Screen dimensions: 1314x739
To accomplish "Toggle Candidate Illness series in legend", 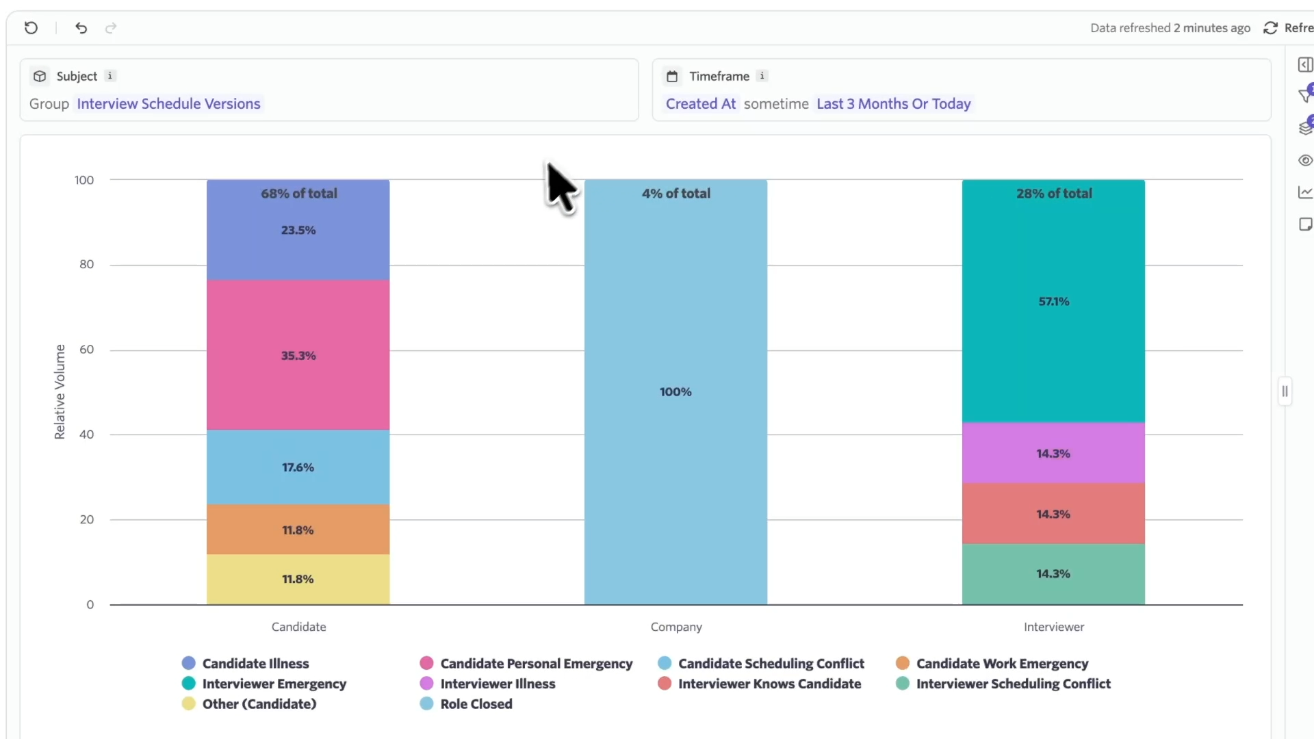I will [x=255, y=663].
